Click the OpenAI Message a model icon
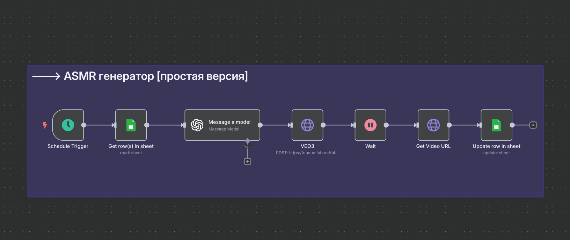Screen dimensions: 570x240 [197, 125]
